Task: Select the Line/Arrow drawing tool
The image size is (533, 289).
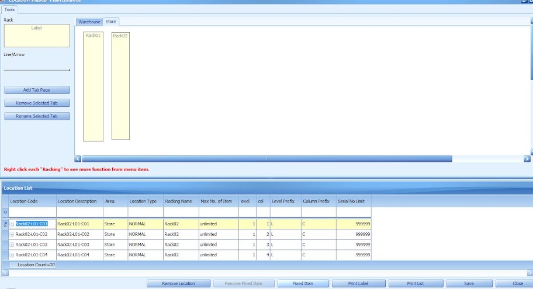Action: coord(37,70)
